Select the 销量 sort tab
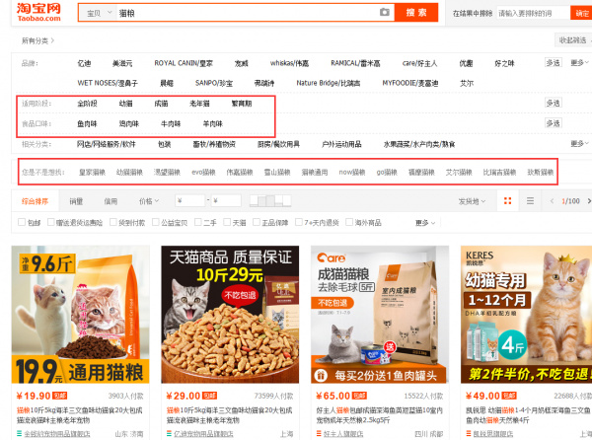 pos(76,201)
